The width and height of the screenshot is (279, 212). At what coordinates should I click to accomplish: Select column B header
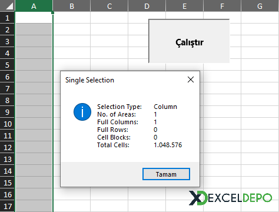click(72, 6)
